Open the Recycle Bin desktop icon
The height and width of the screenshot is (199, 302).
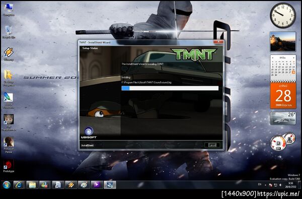coord(9,32)
